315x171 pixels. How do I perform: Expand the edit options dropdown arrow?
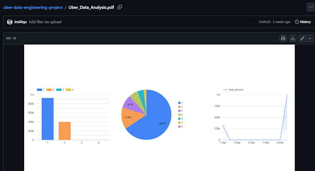point(309,38)
